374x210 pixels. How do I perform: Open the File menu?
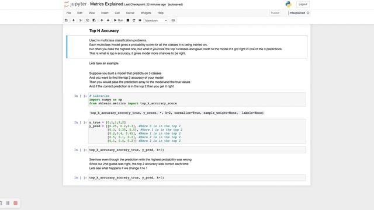pos(69,13)
